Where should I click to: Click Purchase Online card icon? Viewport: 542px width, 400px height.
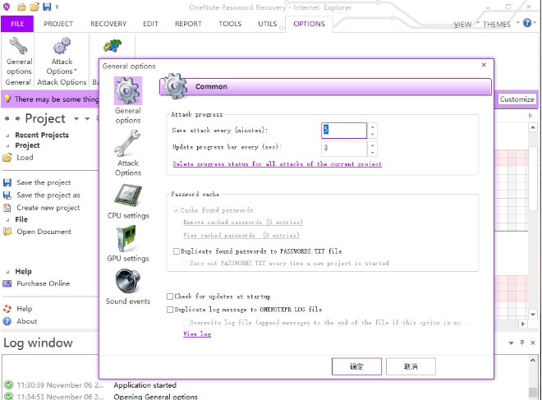[7, 283]
